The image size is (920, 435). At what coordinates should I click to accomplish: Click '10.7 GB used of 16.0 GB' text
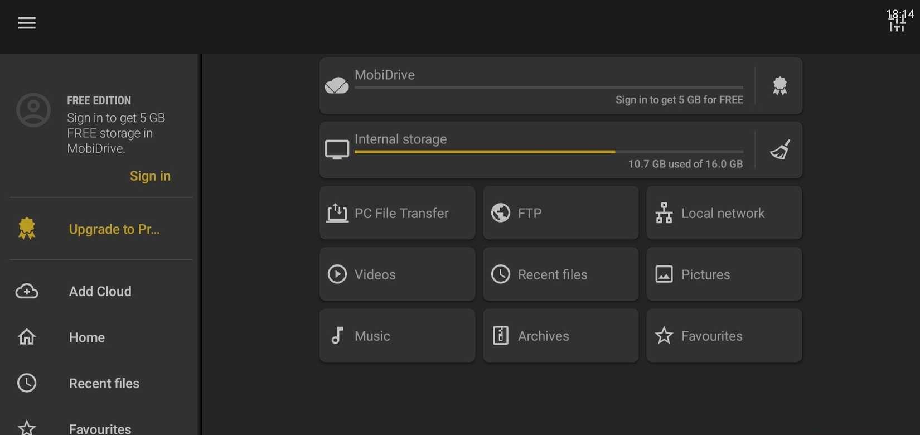tap(685, 164)
